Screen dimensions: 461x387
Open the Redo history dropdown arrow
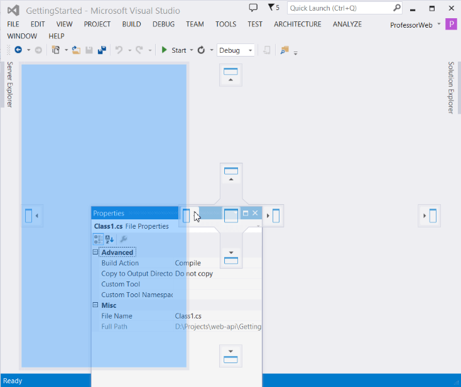150,50
